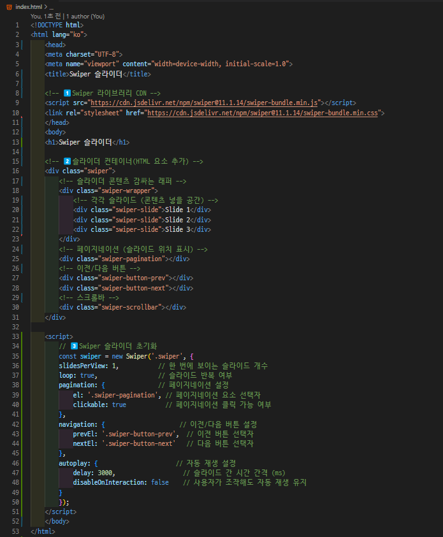Click the "swiper-scrollbar" class value

(x=130, y=308)
